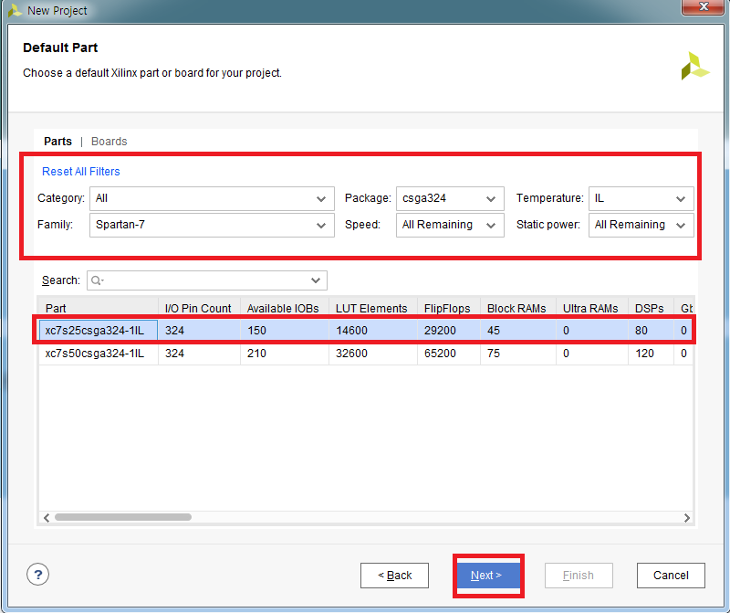Click the 75 Block RAMs cell
The width and height of the screenshot is (730, 613).
coord(518,354)
